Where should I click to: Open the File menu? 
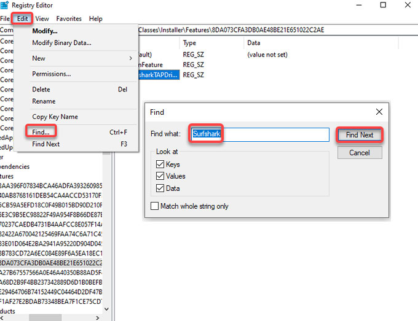point(5,18)
